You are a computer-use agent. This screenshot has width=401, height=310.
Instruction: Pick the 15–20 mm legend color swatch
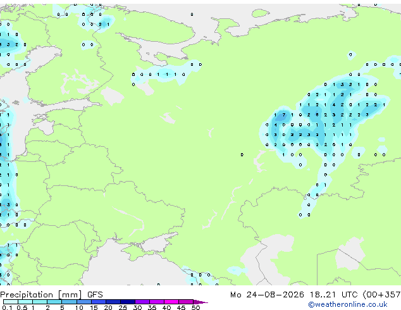99,302
